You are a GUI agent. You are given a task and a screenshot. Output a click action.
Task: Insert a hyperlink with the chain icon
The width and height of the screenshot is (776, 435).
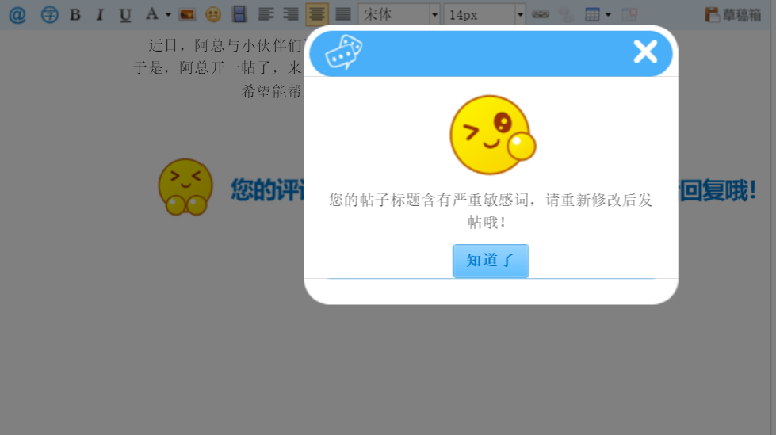coord(540,14)
